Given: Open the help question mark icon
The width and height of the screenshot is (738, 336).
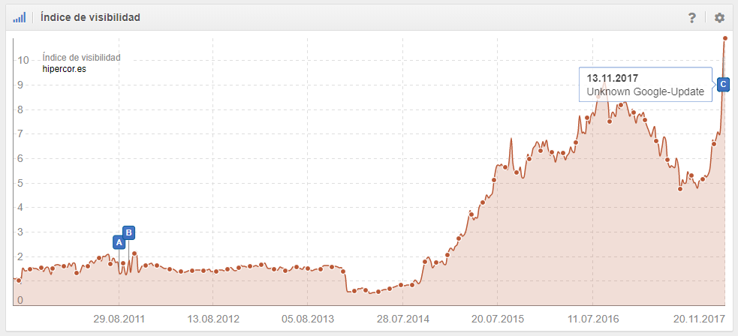Looking at the screenshot, I should [x=692, y=17].
